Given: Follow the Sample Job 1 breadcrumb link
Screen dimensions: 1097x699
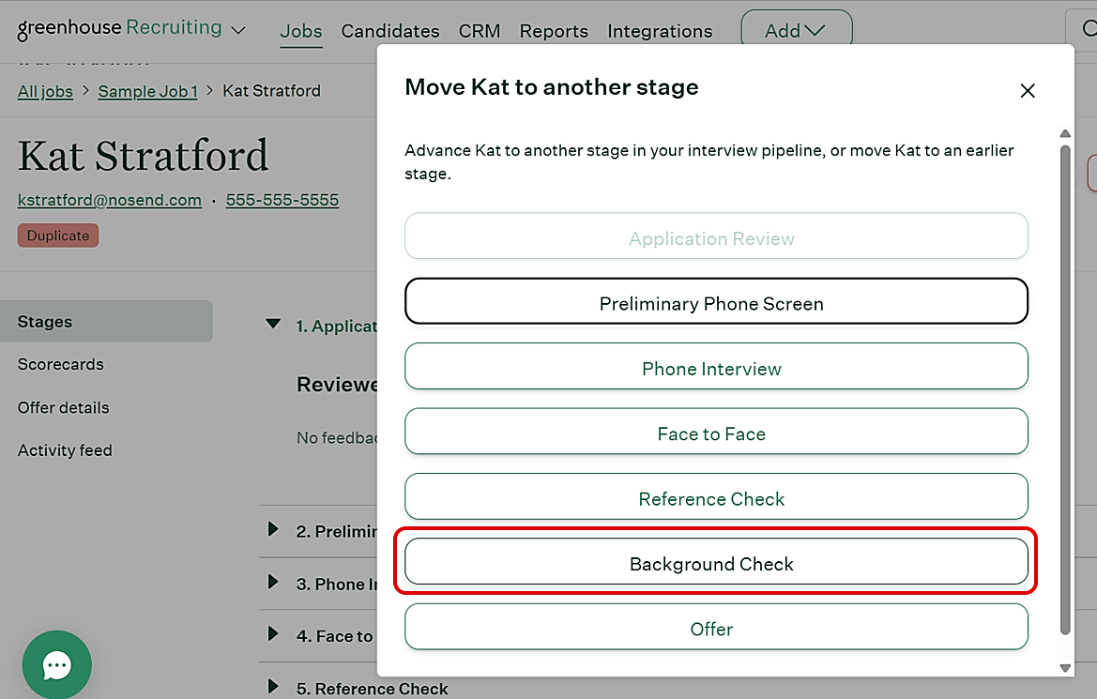Looking at the screenshot, I should (x=147, y=91).
